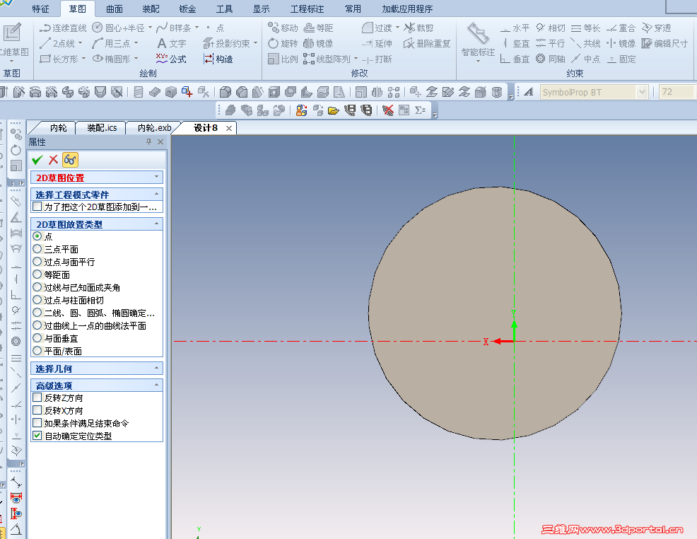Apply the 固定 fixed constraint
Viewport: 697px width, 539px height.
pos(621,59)
